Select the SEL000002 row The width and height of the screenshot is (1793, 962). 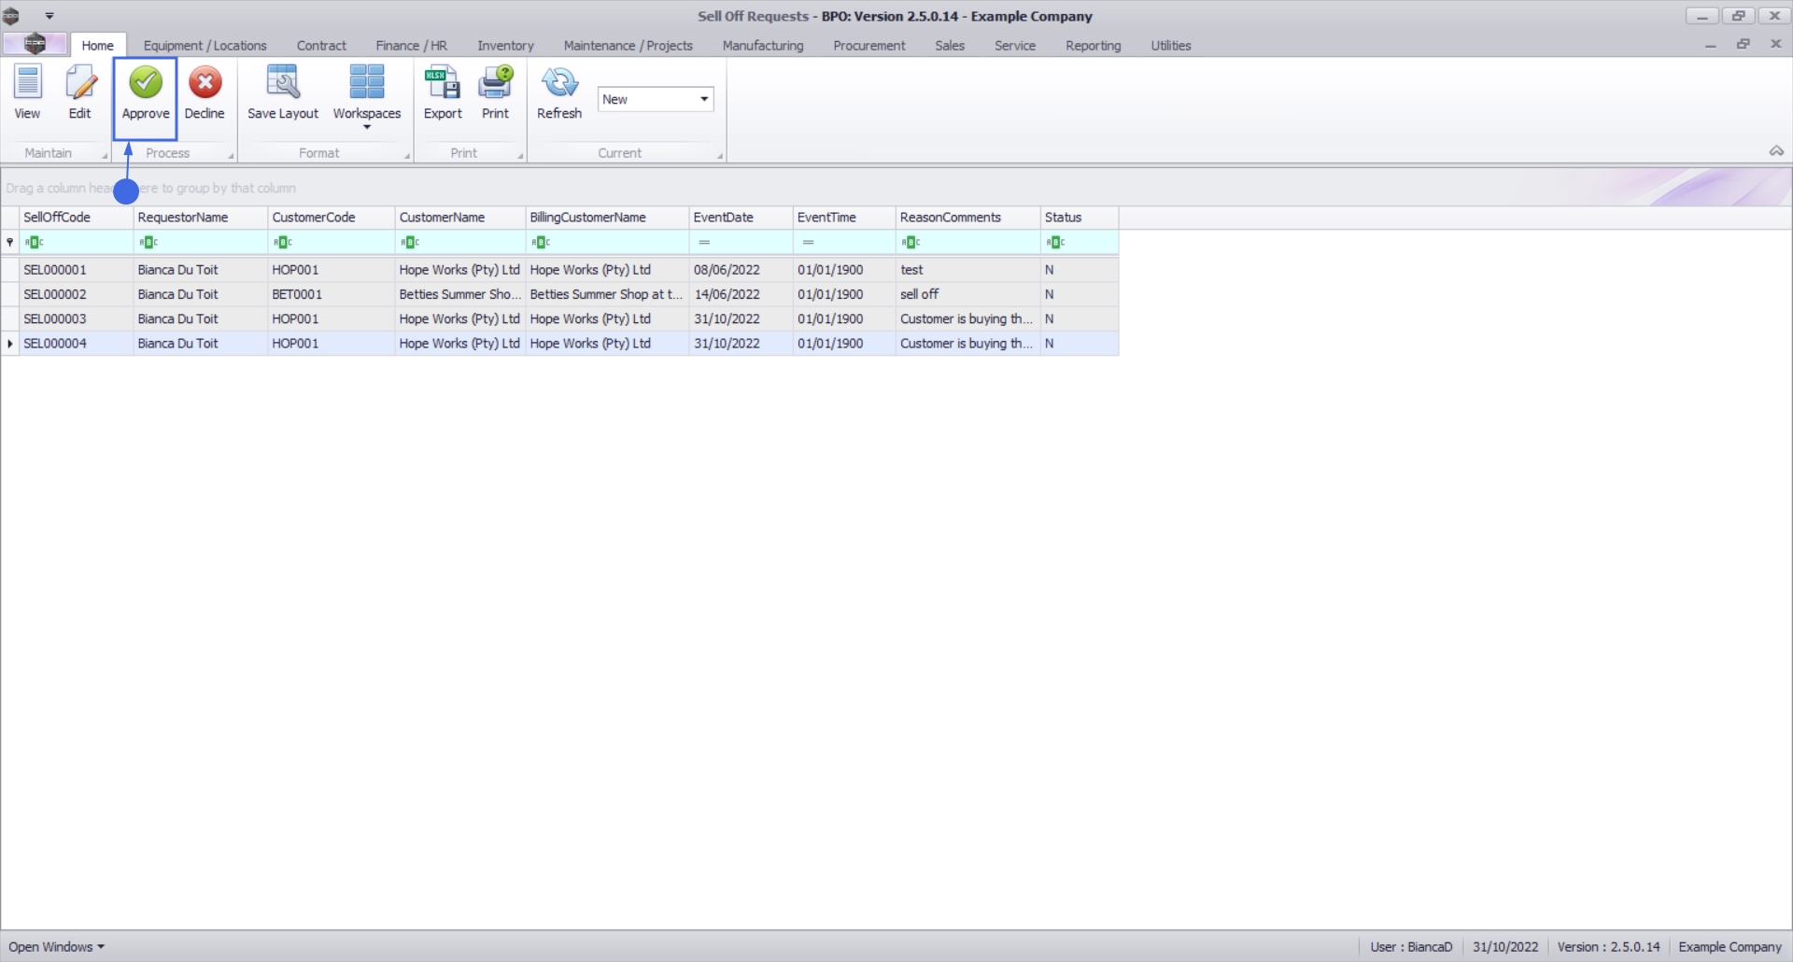tap(560, 294)
